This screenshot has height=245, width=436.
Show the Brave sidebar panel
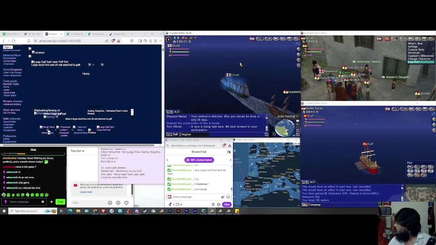point(140,41)
